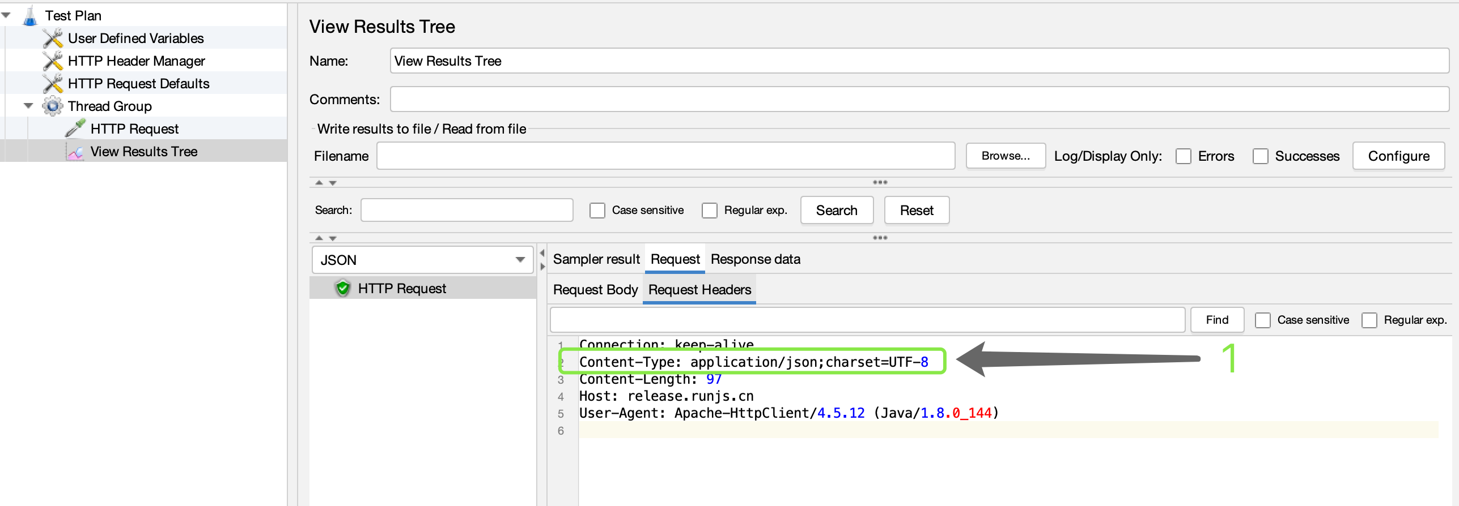Select the HTTP Request sample result
Screen dimensions: 1459x506
tap(402, 288)
